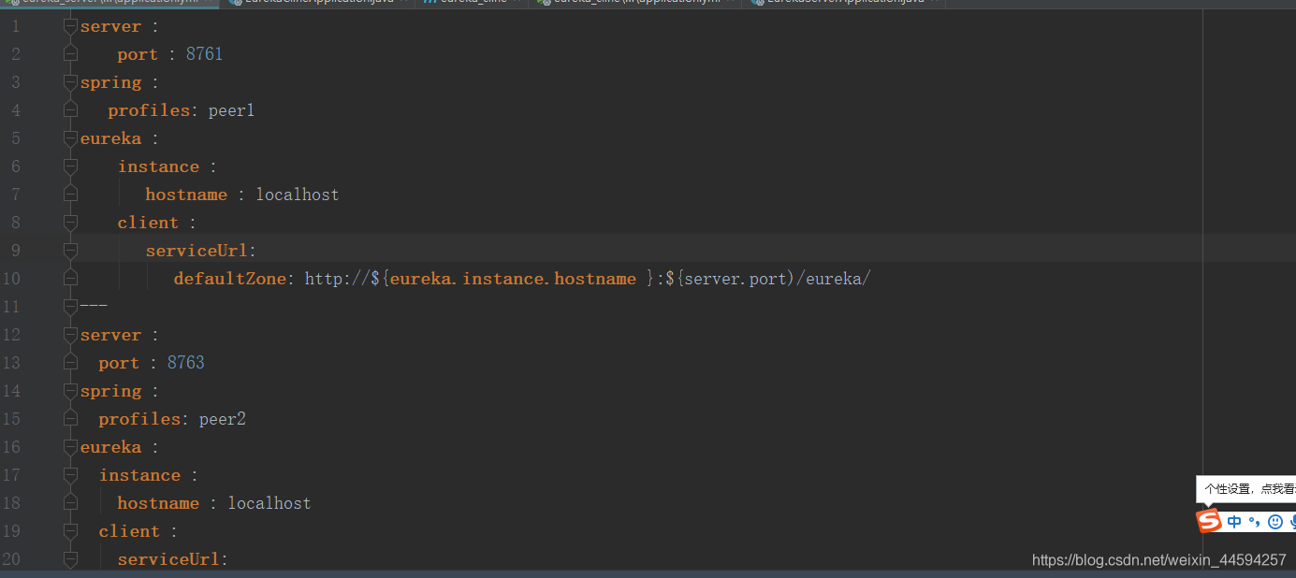Click line number 11 in the gutter
The image size is (1296, 578).
point(11,307)
